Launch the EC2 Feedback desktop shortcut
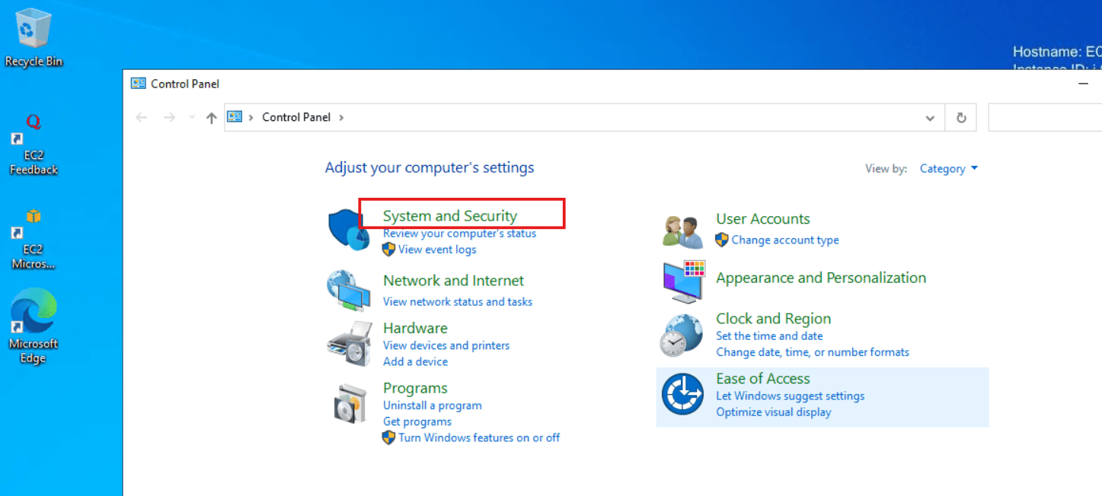This screenshot has width=1102, height=496. coord(34,145)
